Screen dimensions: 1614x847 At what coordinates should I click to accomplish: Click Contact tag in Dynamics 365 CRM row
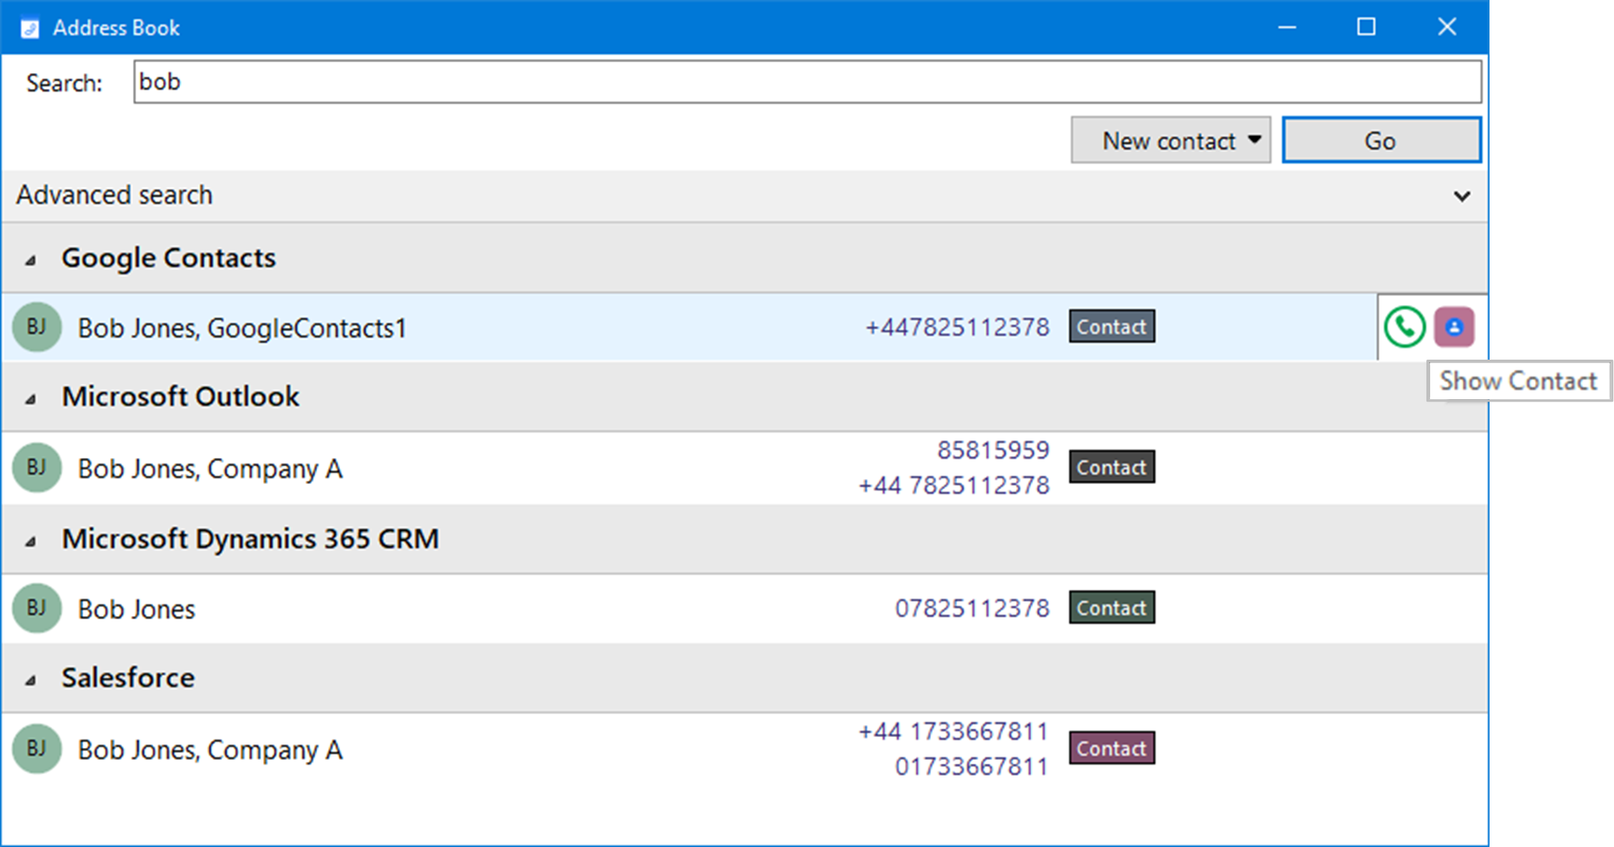click(1111, 607)
